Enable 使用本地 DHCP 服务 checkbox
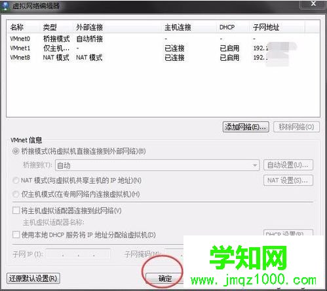This screenshot has width=327, height=291. point(16,235)
